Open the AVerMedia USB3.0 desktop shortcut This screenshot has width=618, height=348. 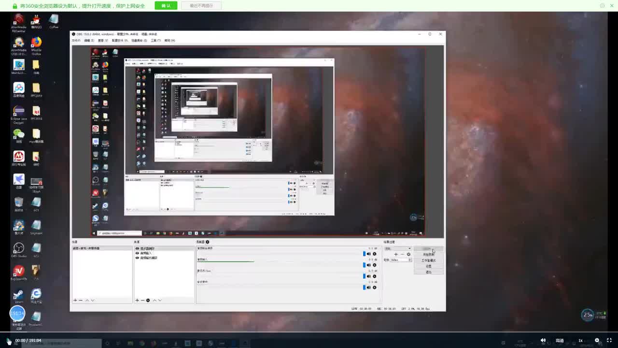(19, 47)
